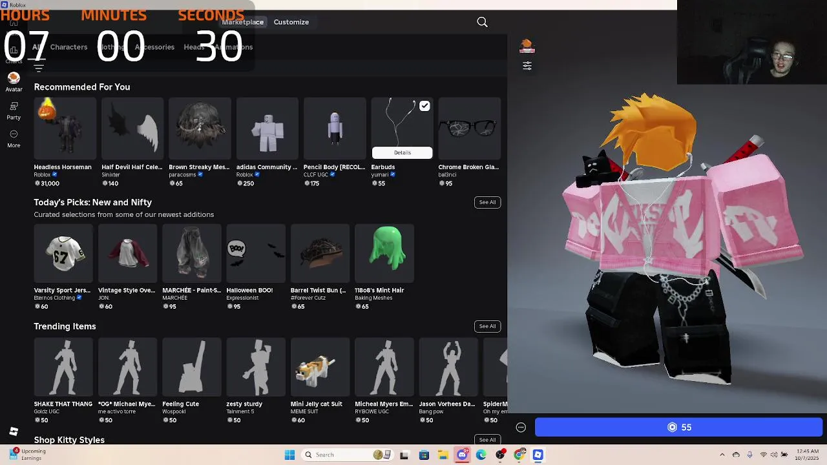Open the Varsity Sport Jersey thumbnail
The width and height of the screenshot is (827, 465).
click(63, 253)
